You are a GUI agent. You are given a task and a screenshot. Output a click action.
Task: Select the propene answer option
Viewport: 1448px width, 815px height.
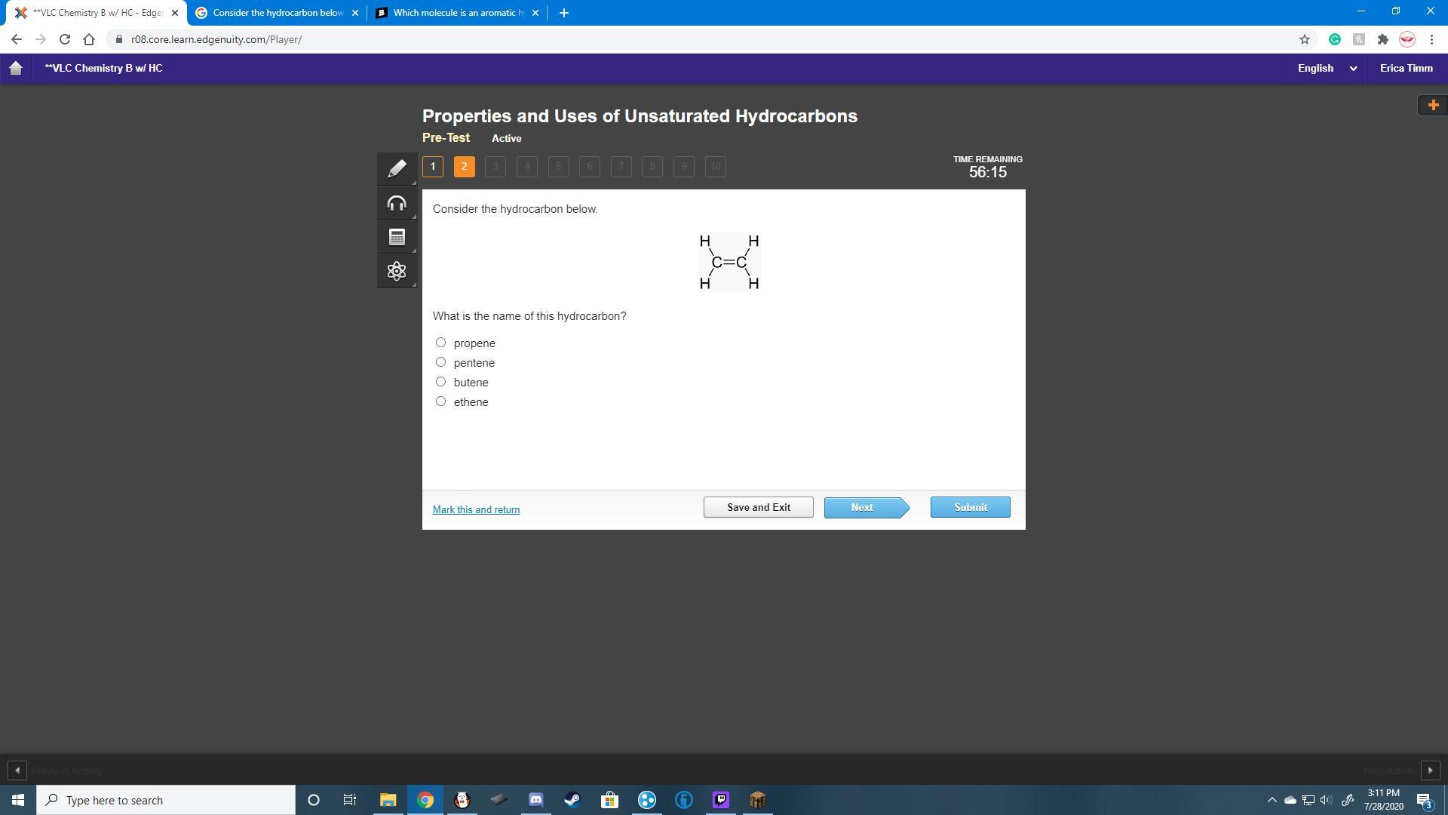[441, 343]
